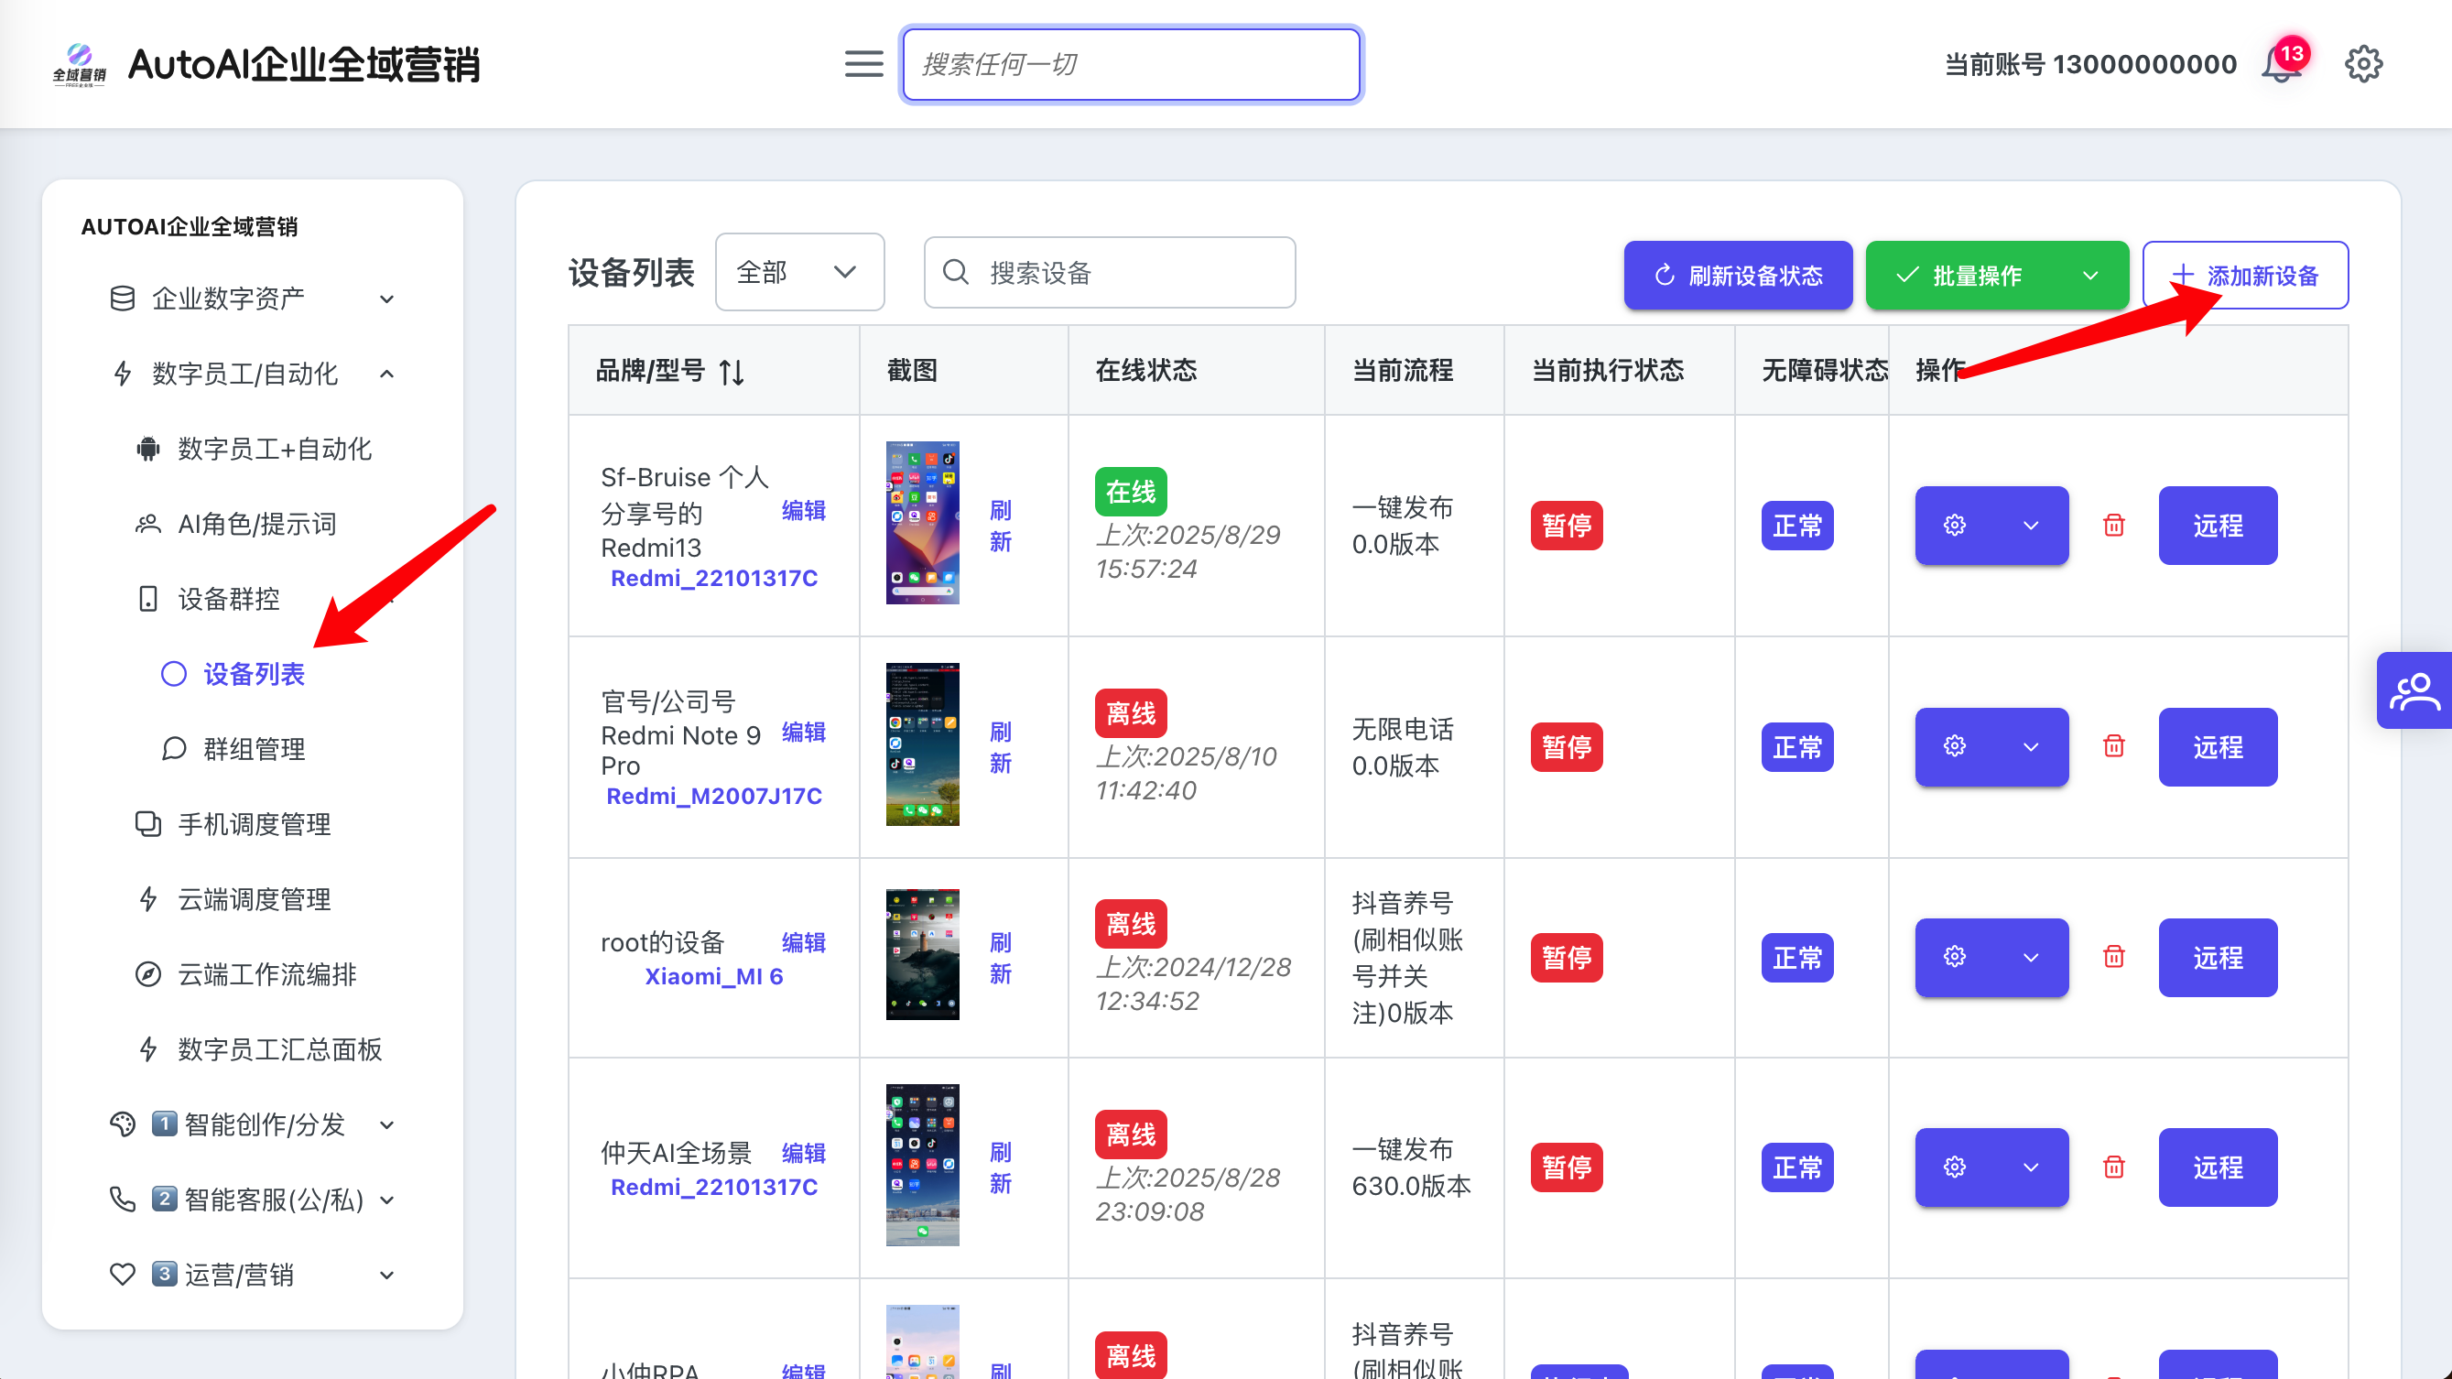Click the AutoAI logo icon
2452x1379 pixels.
(79, 64)
